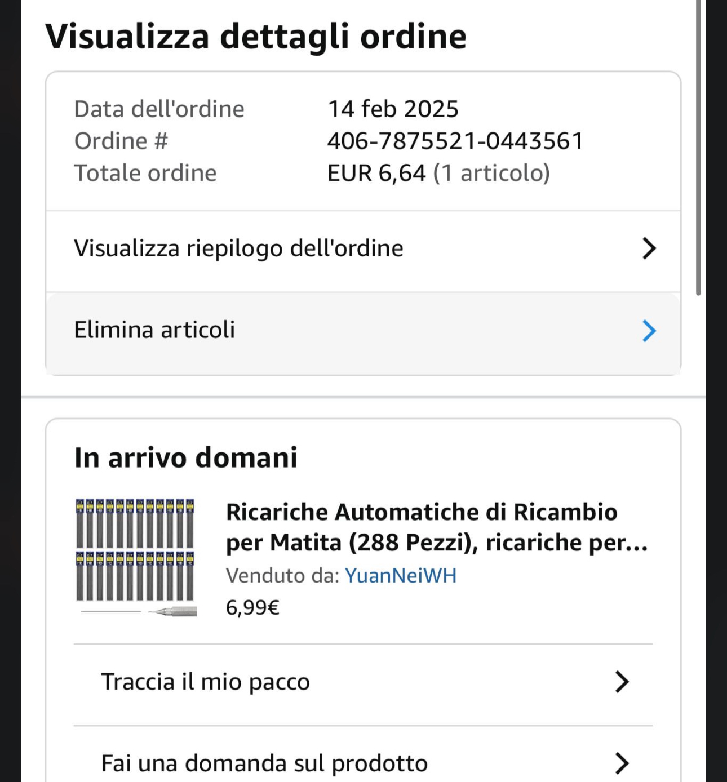This screenshot has height=782, width=727.
Task: Click order total EUR 6,64
Action: coord(376,173)
